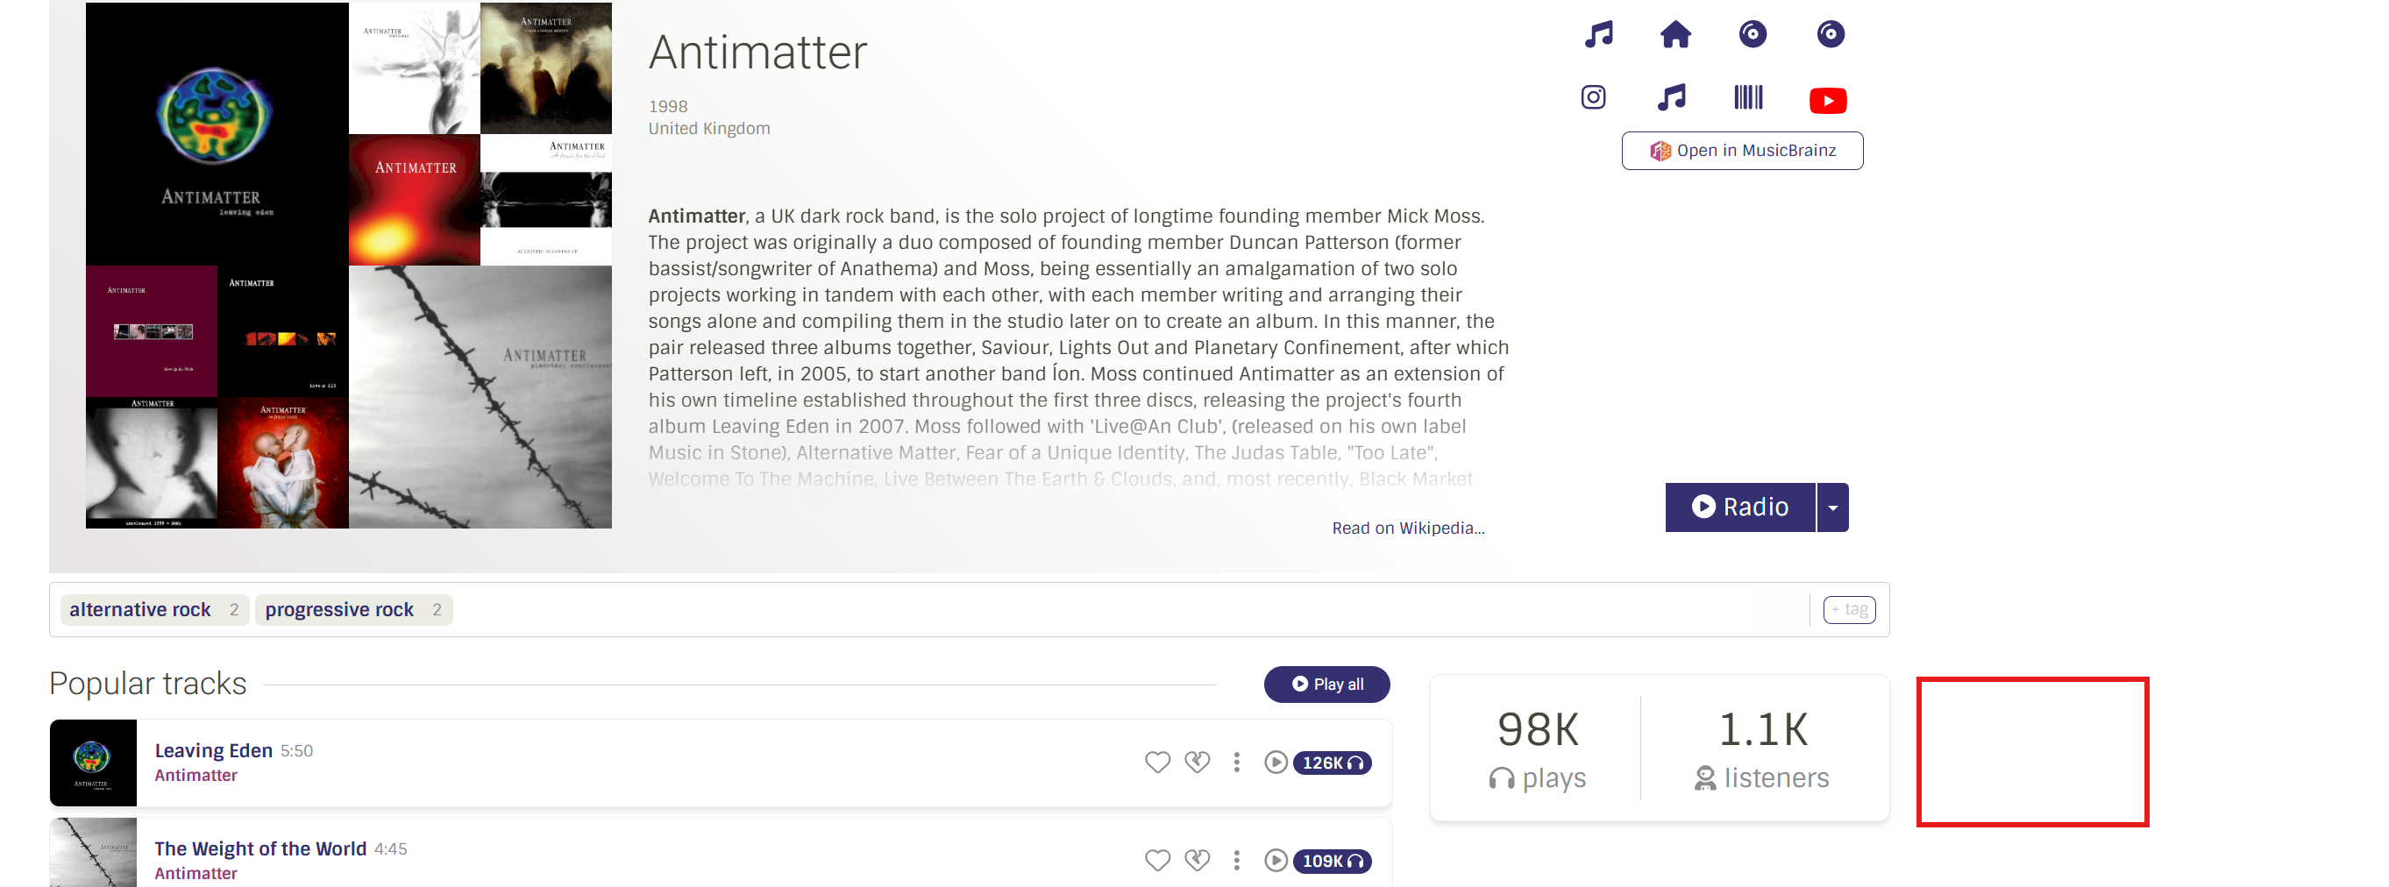Expand the Radio dropdown arrow
The height and width of the screenshot is (887, 2389).
point(1831,507)
